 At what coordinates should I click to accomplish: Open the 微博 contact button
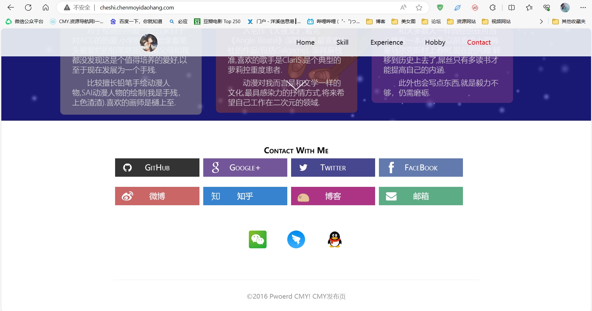point(157,196)
